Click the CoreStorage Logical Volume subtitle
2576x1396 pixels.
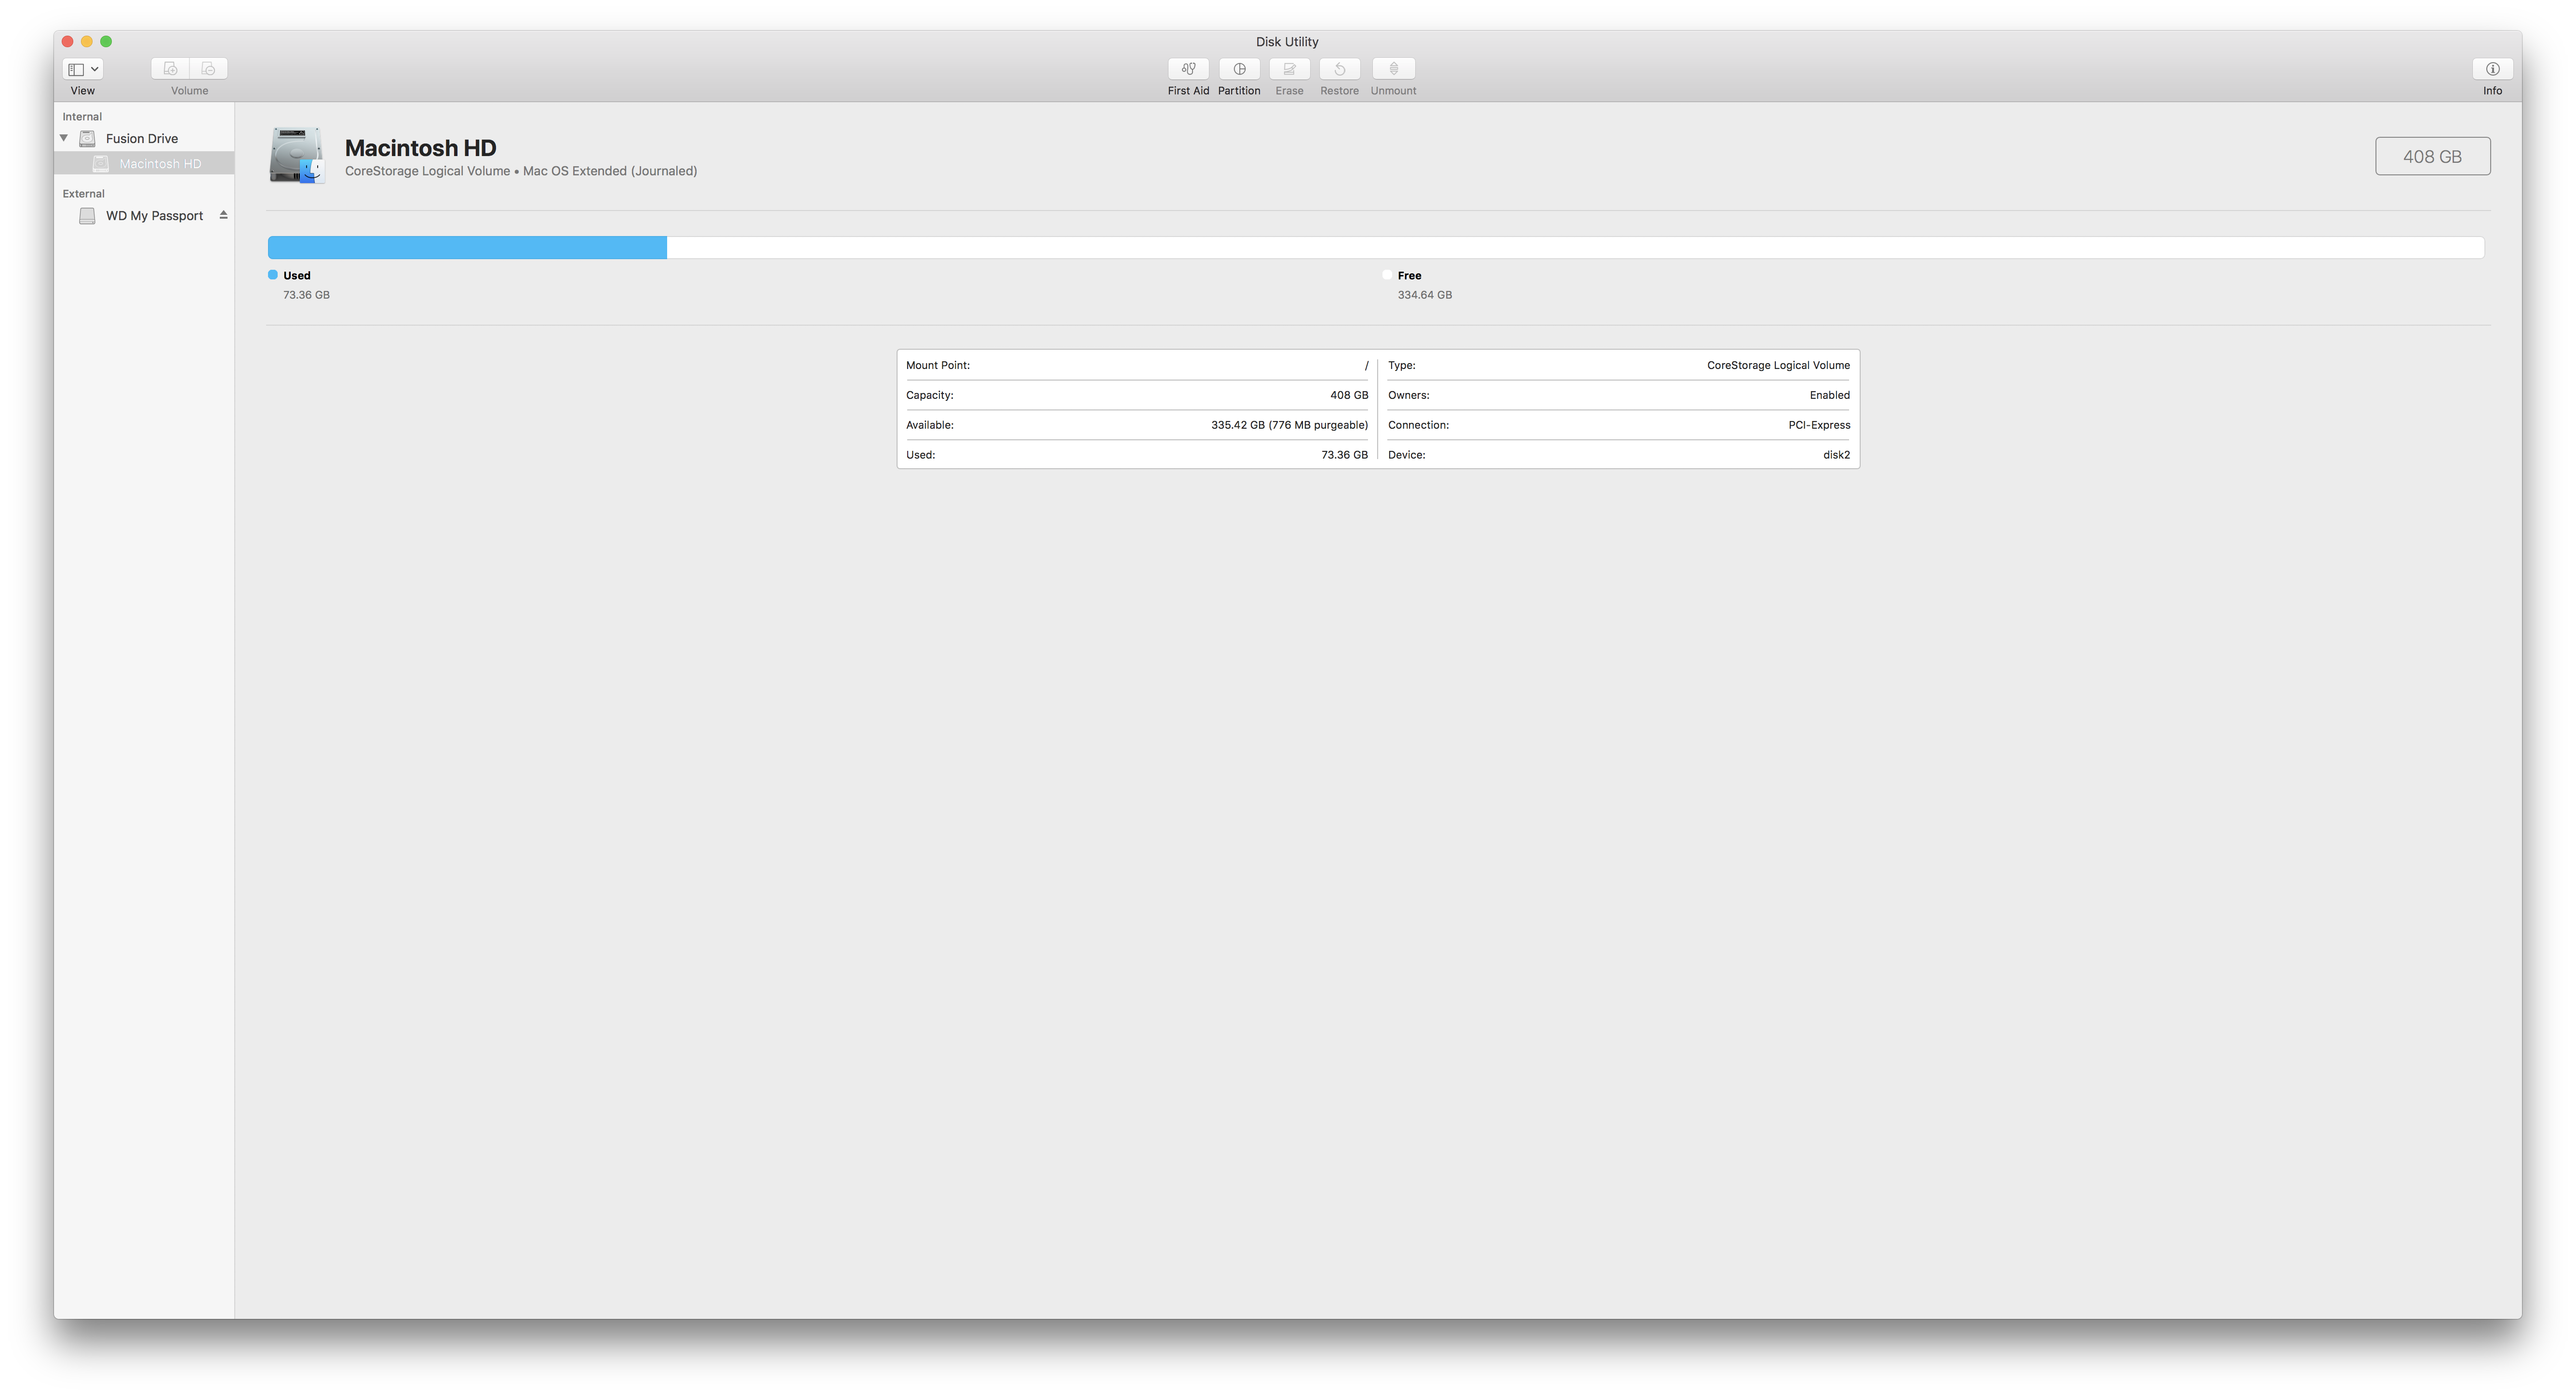(520, 171)
